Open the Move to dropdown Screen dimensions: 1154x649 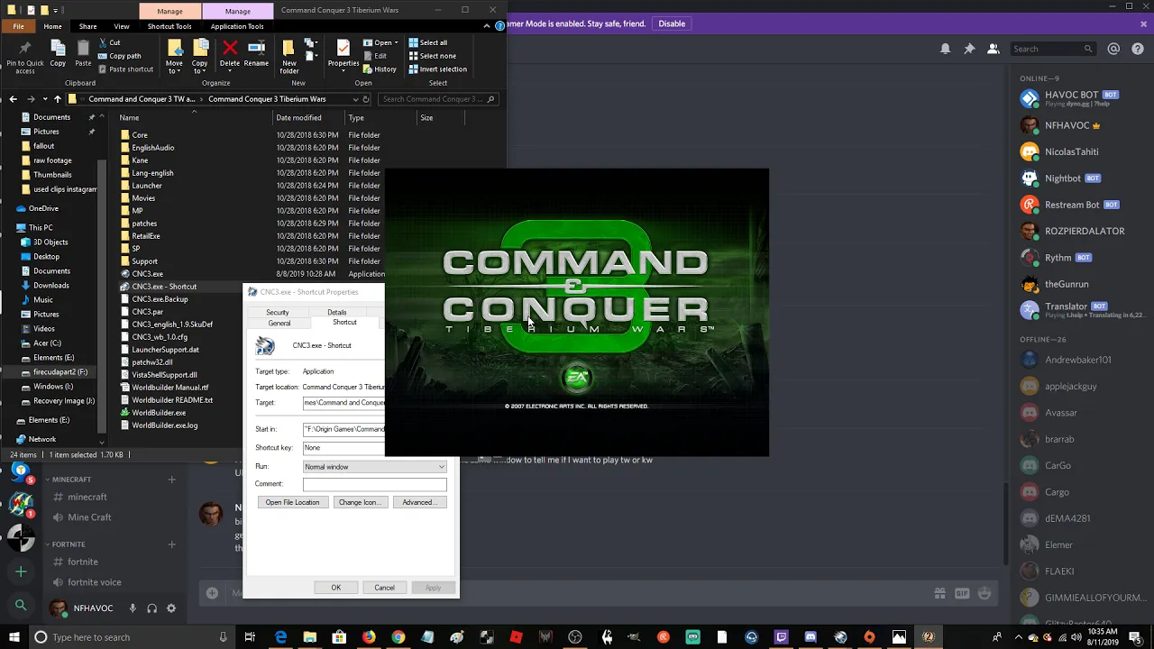pos(174,56)
